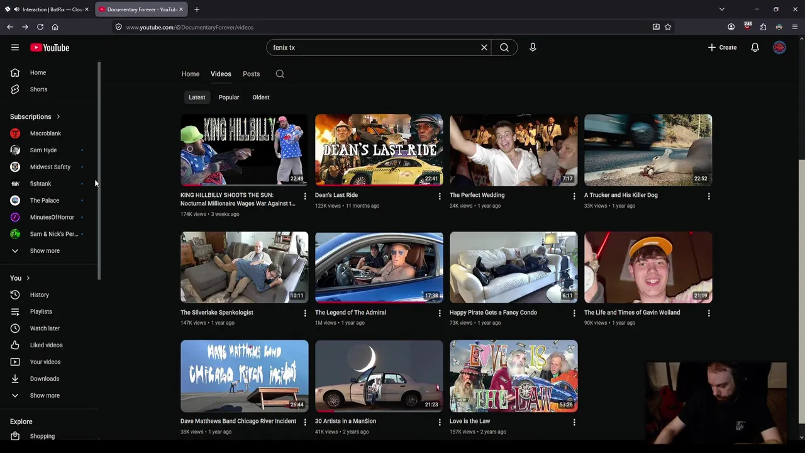Open options for Happy Pirate Gets a Fancy Condo

574,313
